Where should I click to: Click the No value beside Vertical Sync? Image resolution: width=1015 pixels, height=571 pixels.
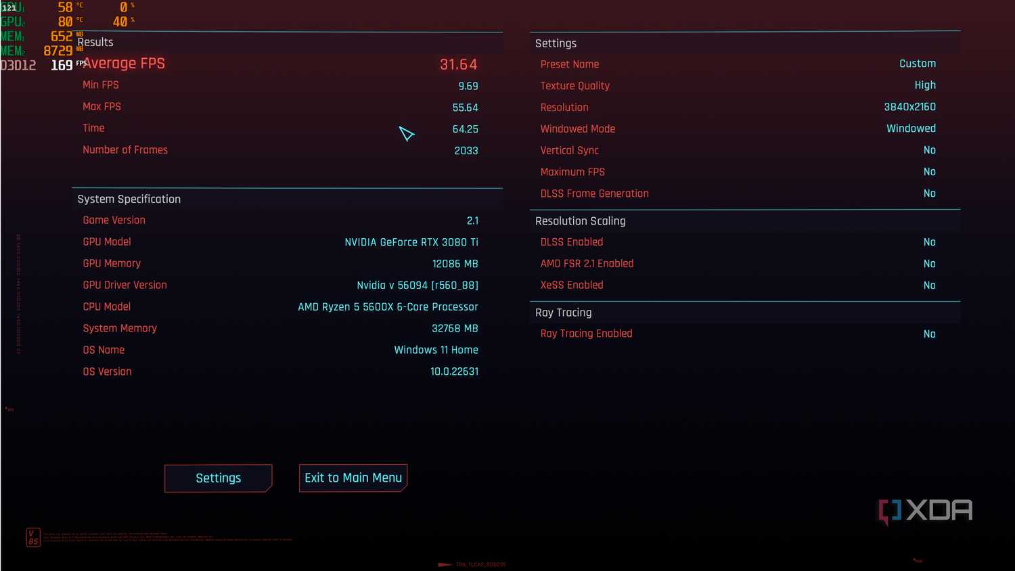pyautogui.click(x=930, y=150)
